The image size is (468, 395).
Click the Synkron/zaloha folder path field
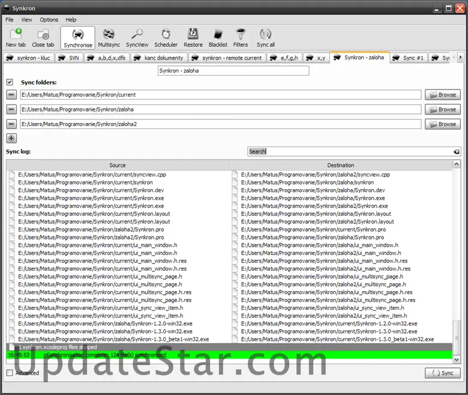(x=221, y=109)
